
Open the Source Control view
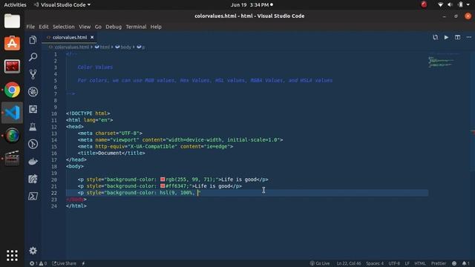(x=33, y=74)
